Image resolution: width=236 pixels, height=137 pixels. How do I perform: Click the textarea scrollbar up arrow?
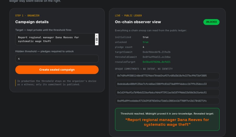tap(97, 35)
